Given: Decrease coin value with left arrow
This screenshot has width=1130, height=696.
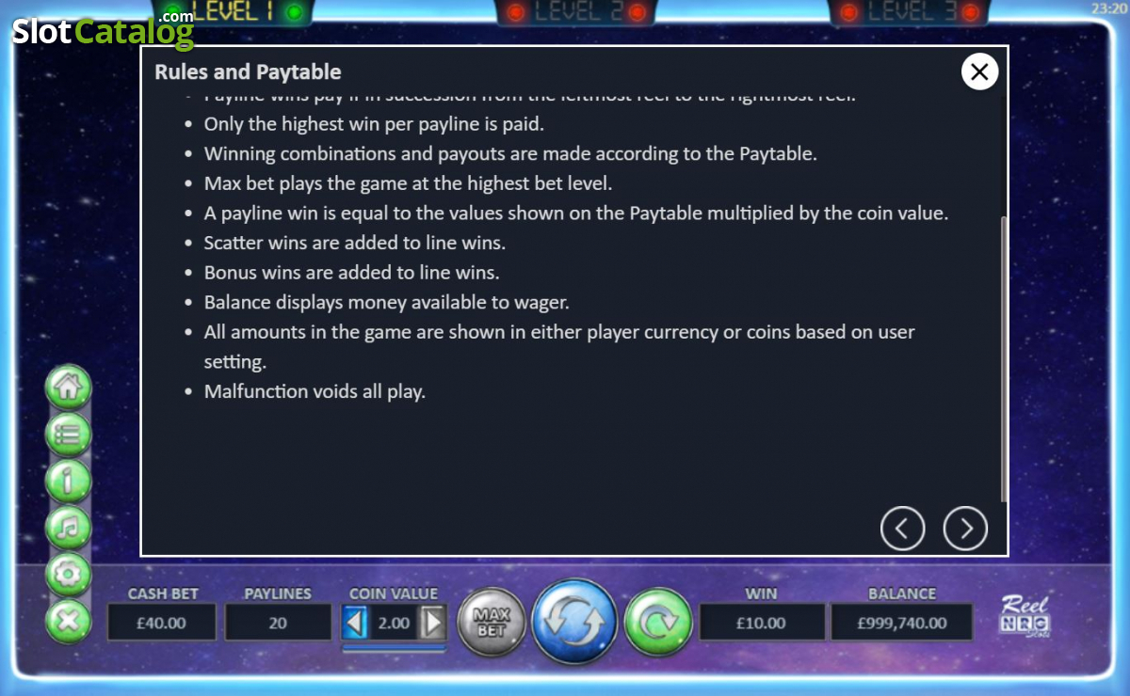Looking at the screenshot, I should point(355,622).
